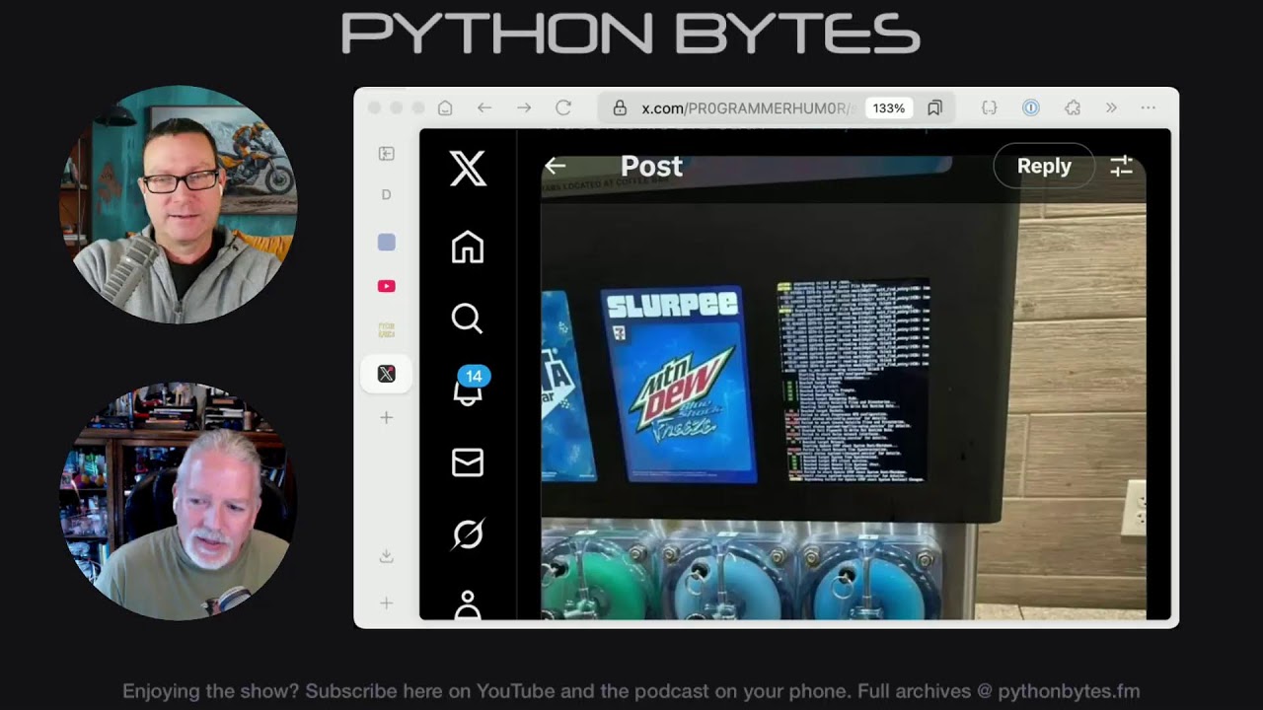Click the bottom host's webcam circle
1263x710 pixels.
[179, 502]
